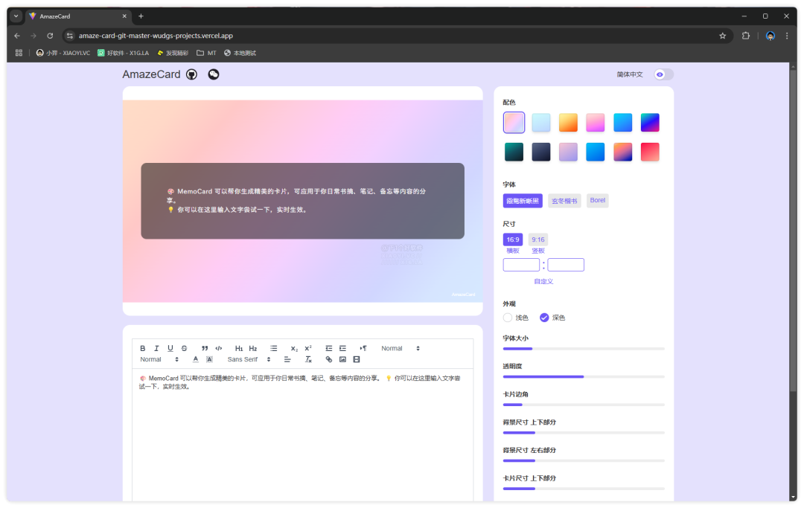Viewport: 804px width, 508px height.
Task: Toggle italic formatting in editor toolbar
Action: tap(156, 348)
